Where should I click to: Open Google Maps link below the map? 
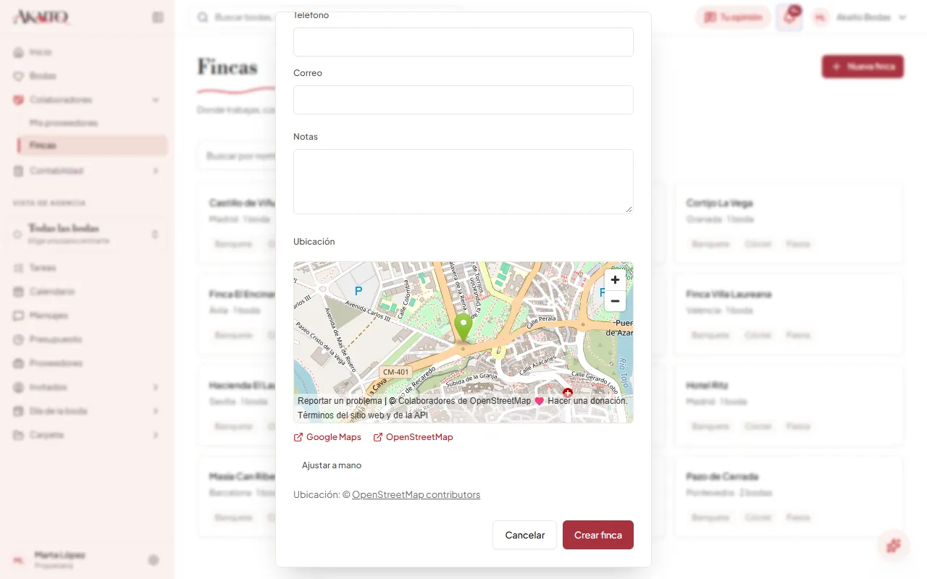(327, 437)
